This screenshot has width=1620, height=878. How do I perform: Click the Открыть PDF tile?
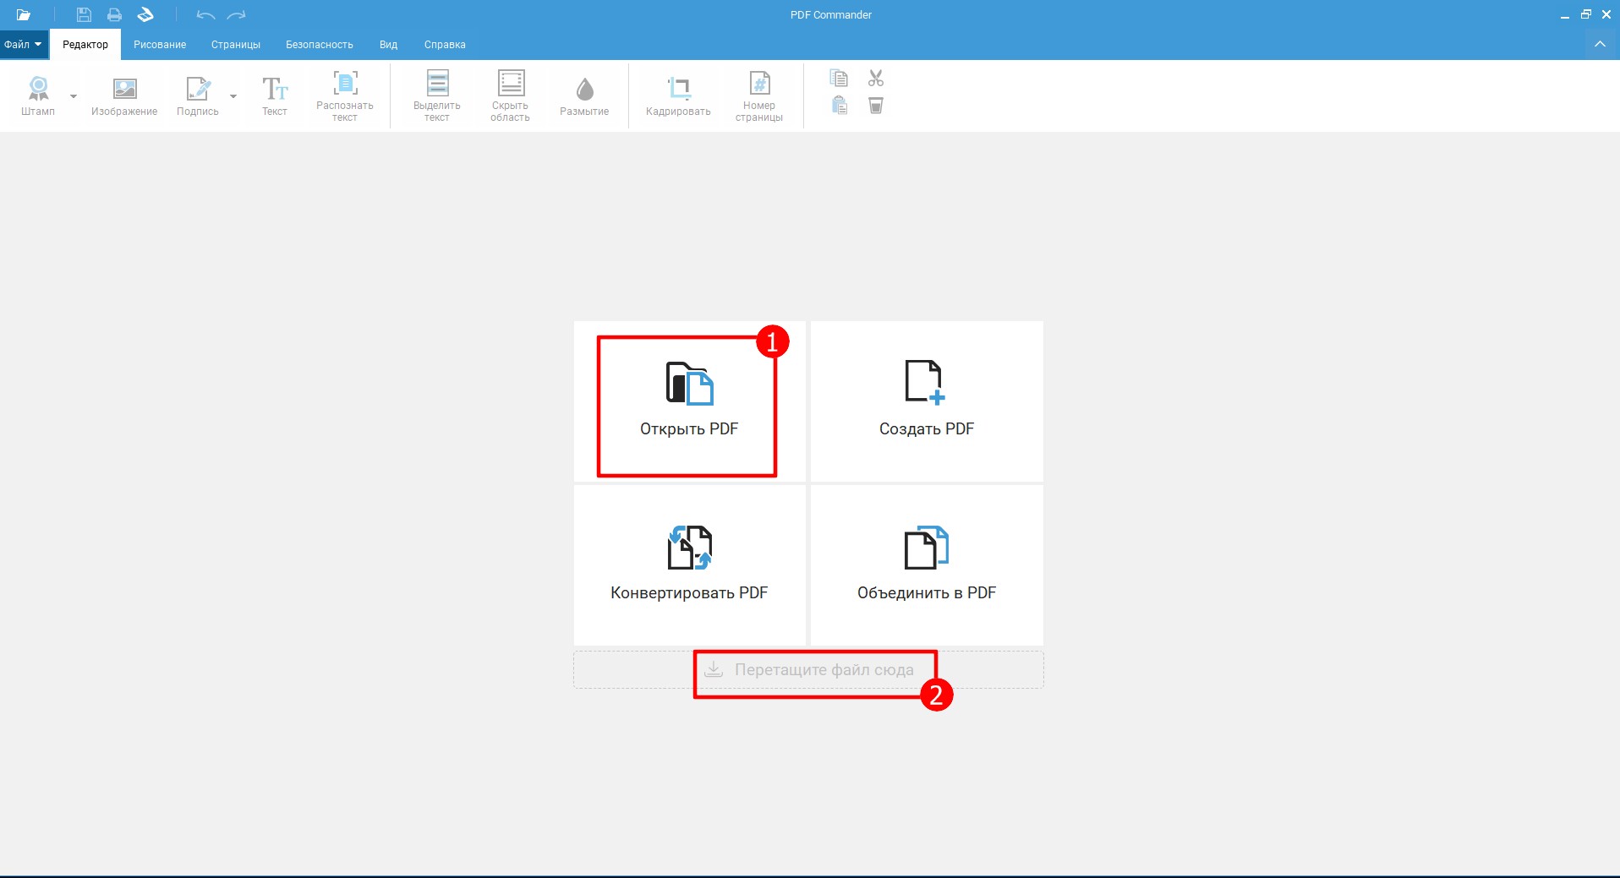click(x=689, y=401)
